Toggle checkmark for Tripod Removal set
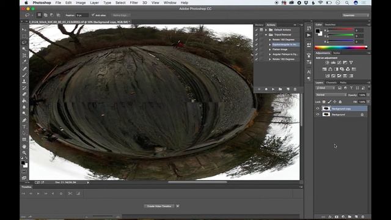This screenshot has height=220, width=391. coord(257,35)
